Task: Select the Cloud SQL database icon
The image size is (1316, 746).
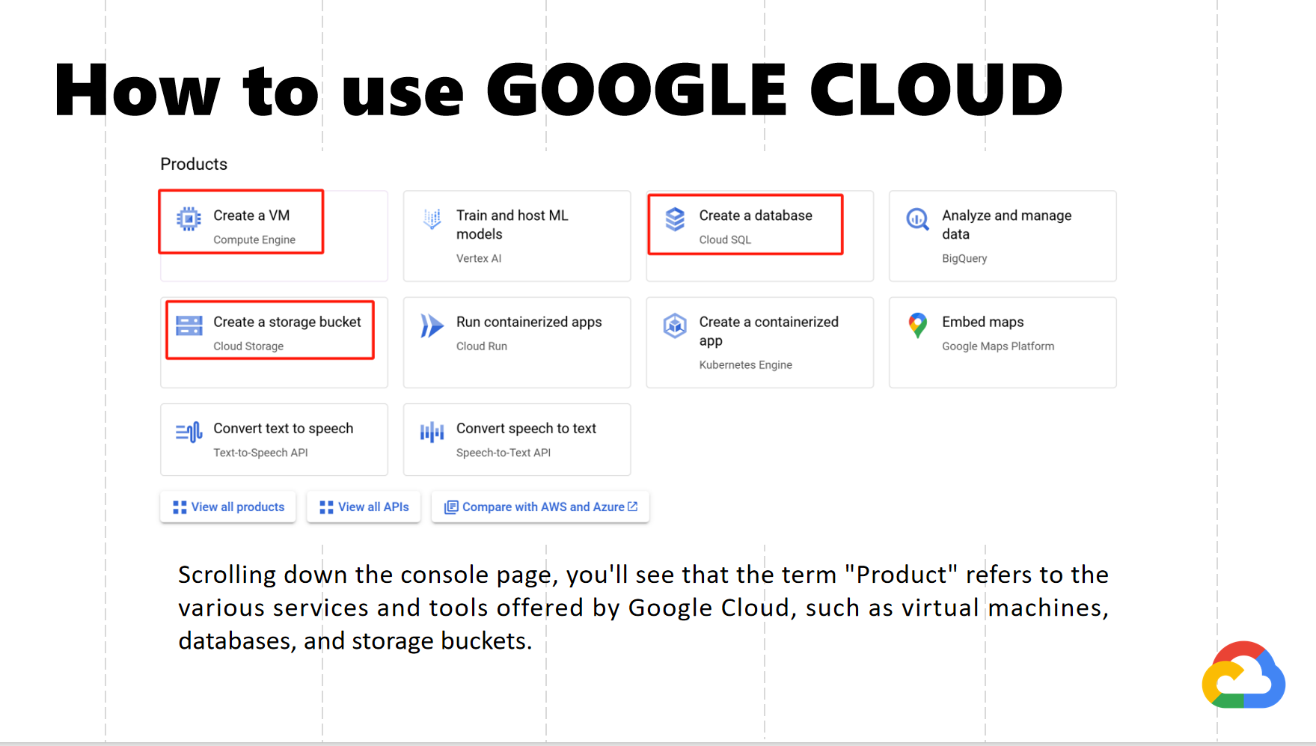Action: pyautogui.click(x=673, y=219)
